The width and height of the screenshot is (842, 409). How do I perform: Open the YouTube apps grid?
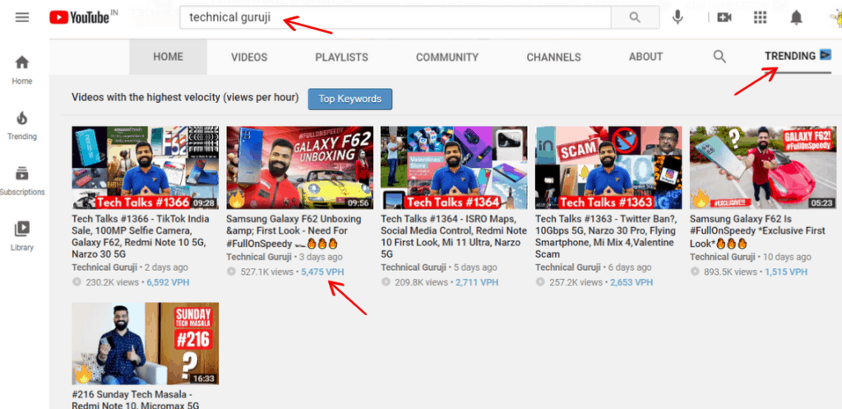tap(760, 18)
